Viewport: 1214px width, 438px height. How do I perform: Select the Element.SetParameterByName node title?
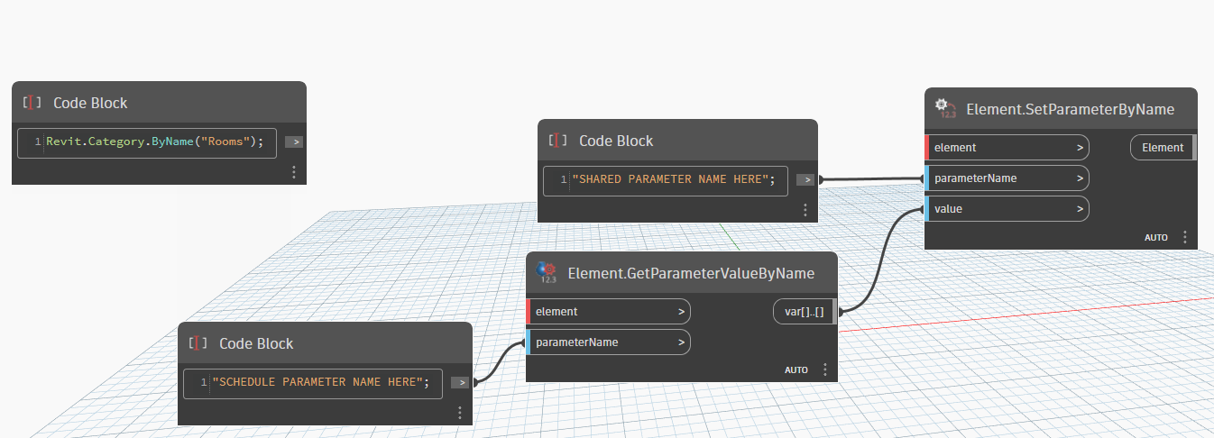coord(1070,109)
